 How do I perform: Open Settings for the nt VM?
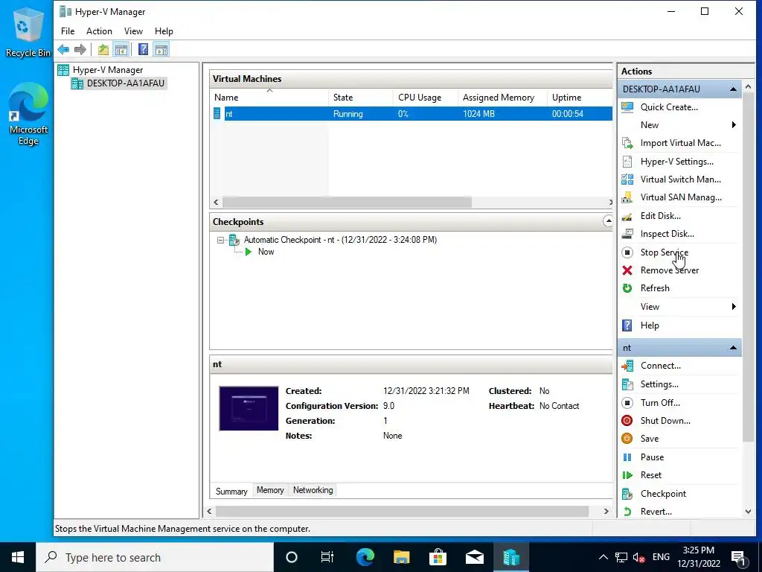[x=659, y=384]
